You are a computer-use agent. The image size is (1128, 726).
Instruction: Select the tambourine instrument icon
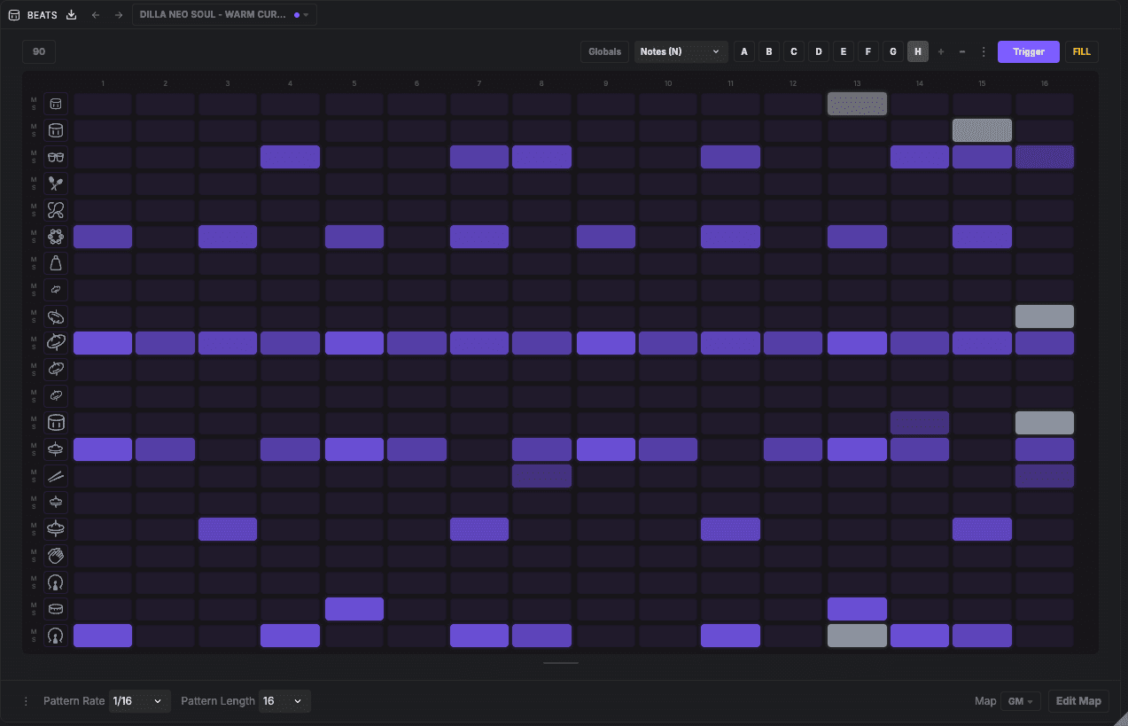[x=56, y=237]
